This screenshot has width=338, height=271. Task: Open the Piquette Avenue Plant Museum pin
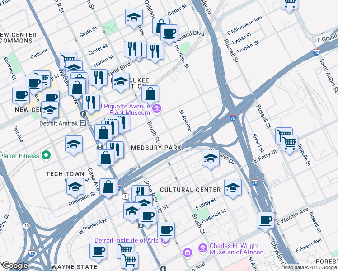tap(157, 109)
